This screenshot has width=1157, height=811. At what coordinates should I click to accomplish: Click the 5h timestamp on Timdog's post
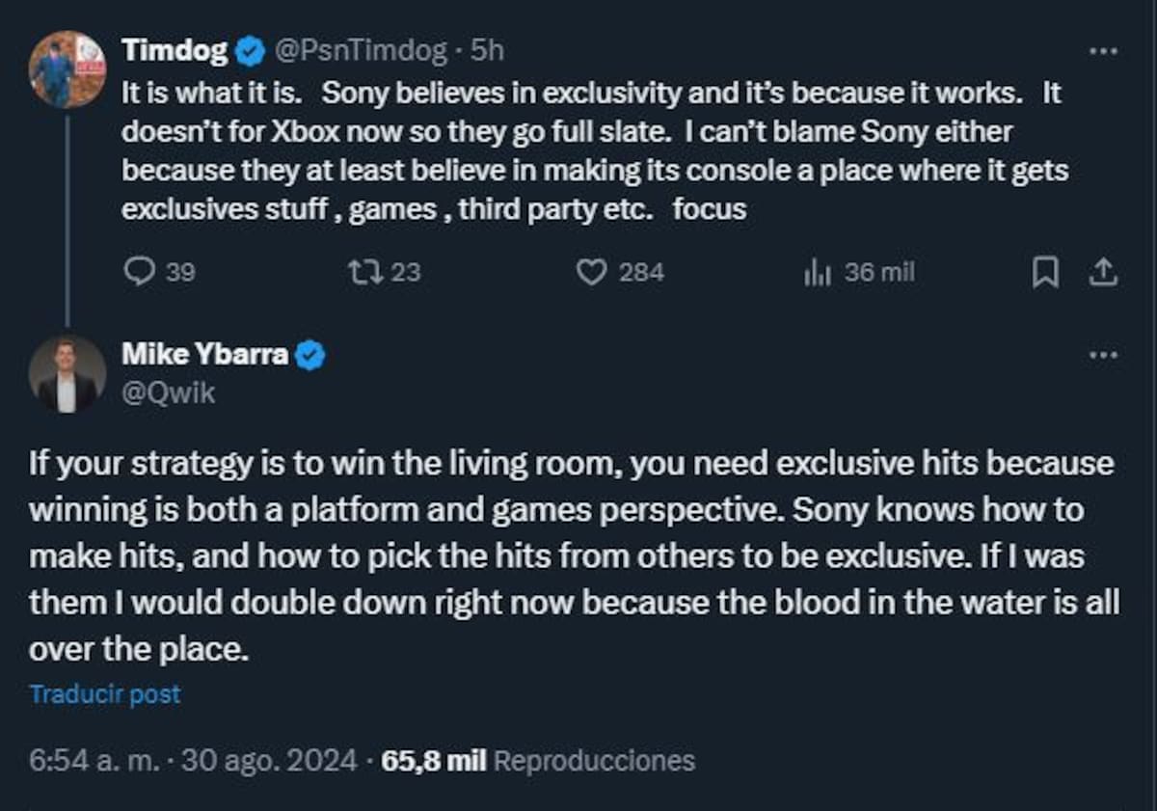click(487, 51)
